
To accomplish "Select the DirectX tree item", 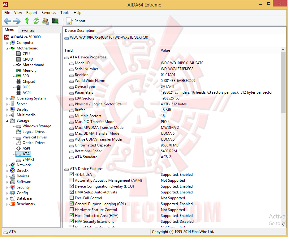I will [22, 171].
